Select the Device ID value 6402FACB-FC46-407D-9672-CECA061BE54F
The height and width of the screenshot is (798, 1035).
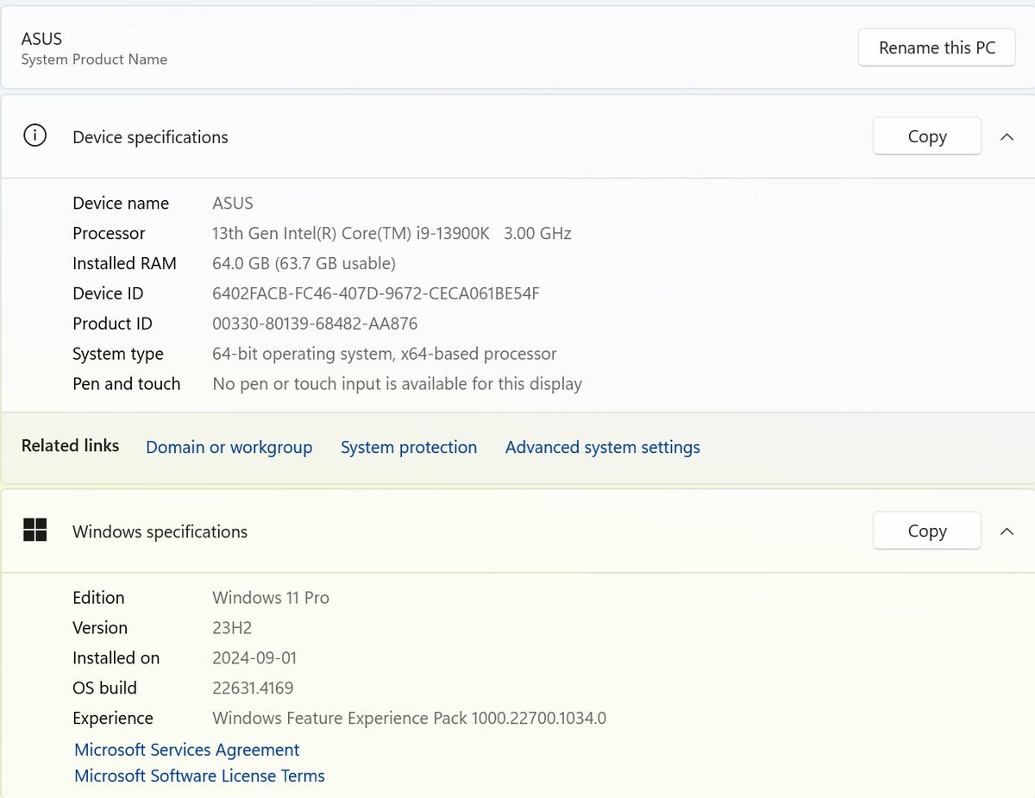pos(376,293)
